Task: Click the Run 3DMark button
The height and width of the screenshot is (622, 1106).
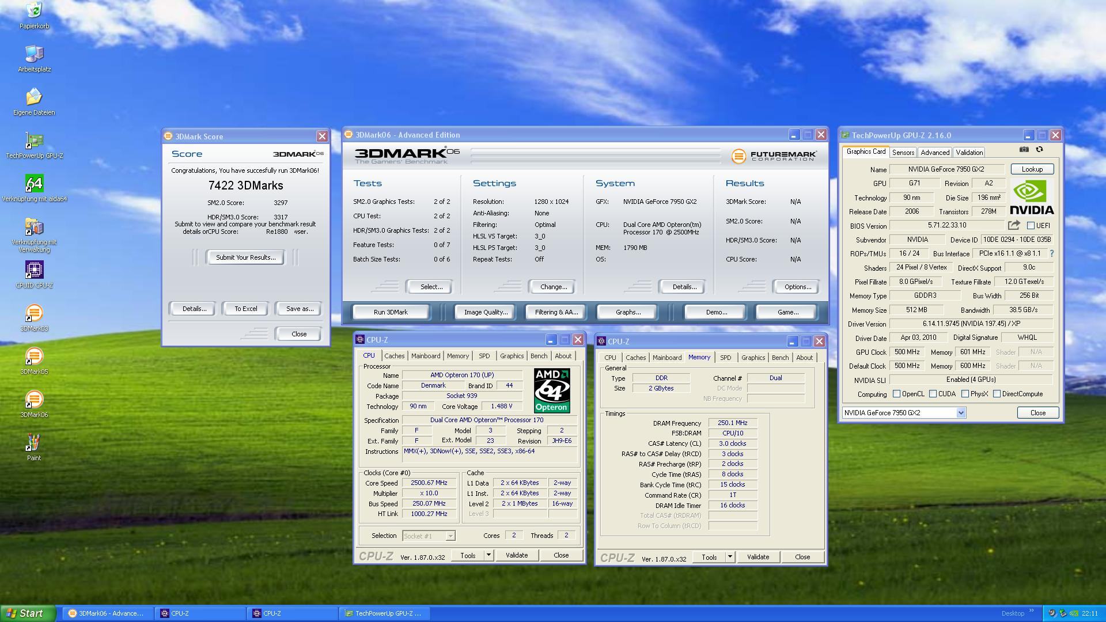Action: (391, 312)
